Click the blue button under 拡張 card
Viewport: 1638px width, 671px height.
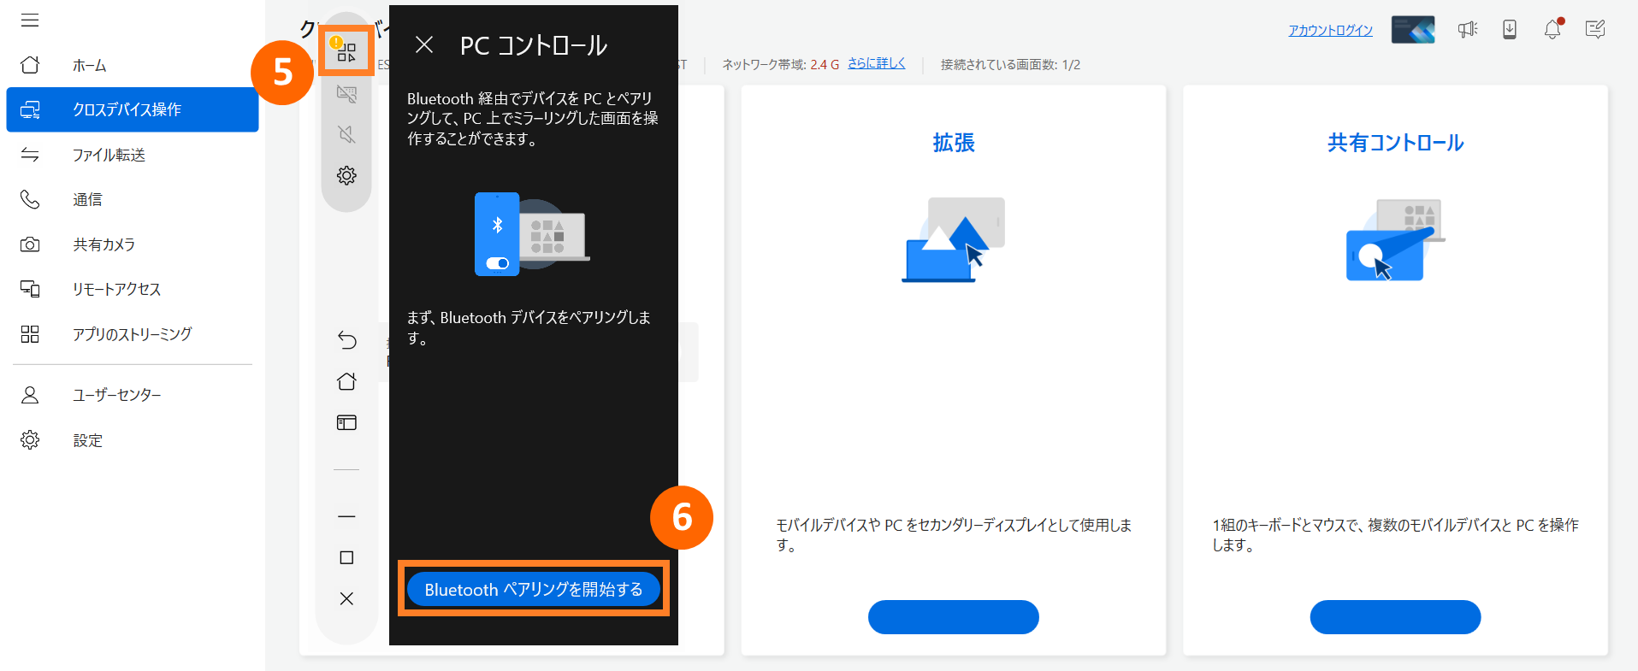pyautogui.click(x=953, y=616)
